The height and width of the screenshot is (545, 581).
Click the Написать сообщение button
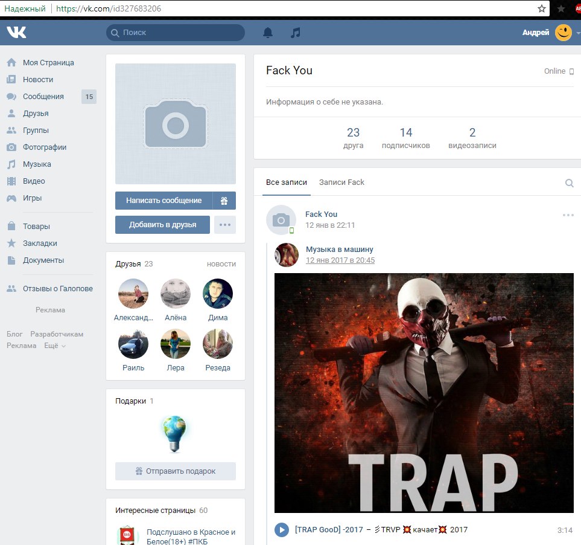(164, 201)
